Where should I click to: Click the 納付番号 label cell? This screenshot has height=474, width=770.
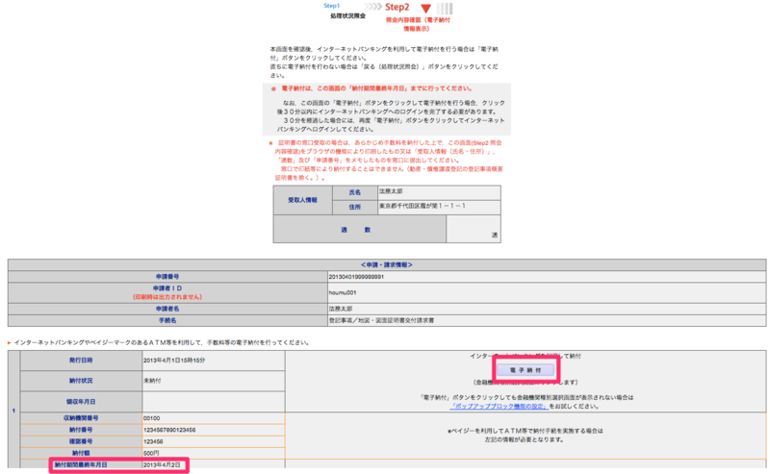click(x=81, y=430)
